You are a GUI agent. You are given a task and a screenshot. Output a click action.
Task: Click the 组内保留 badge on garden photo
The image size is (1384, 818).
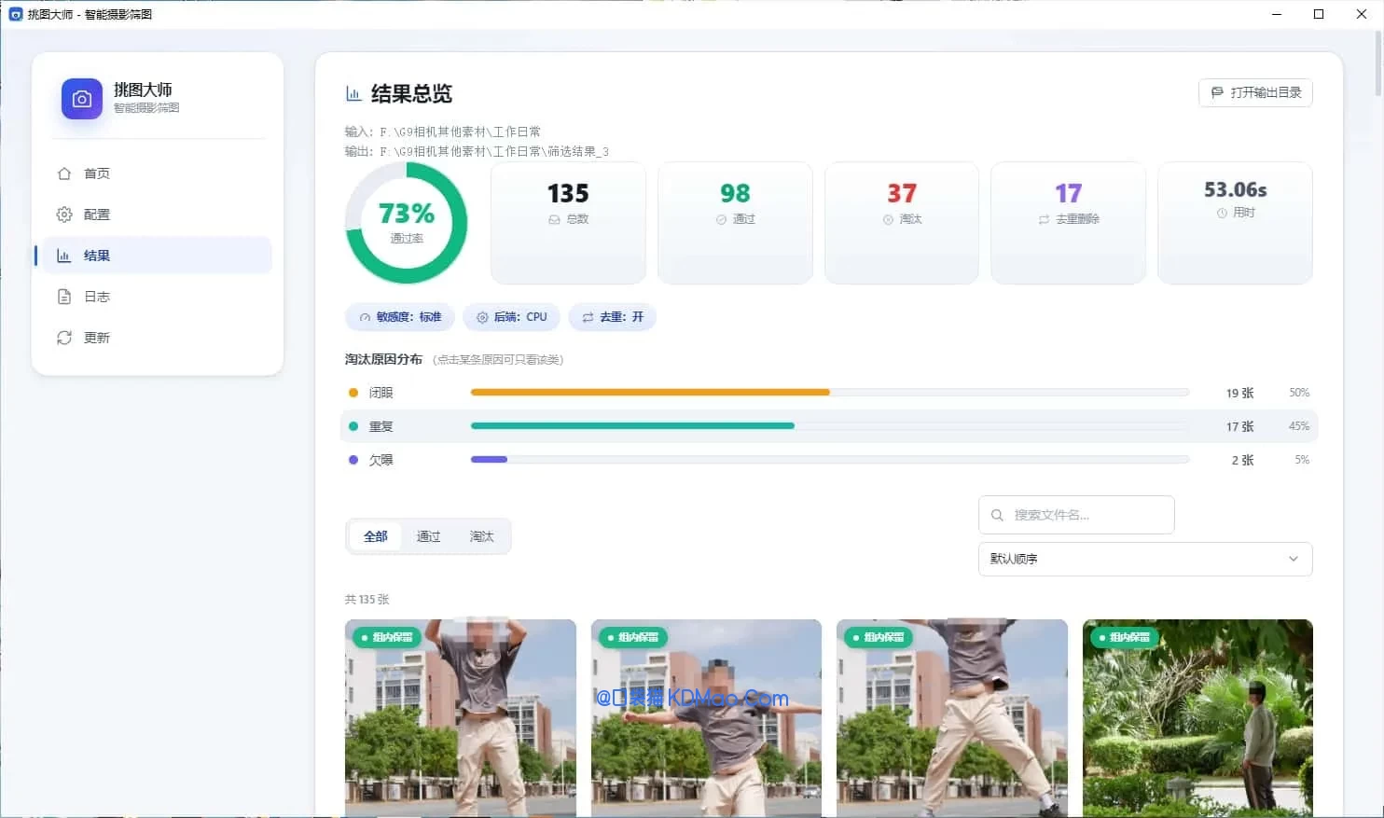pos(1125,637)
